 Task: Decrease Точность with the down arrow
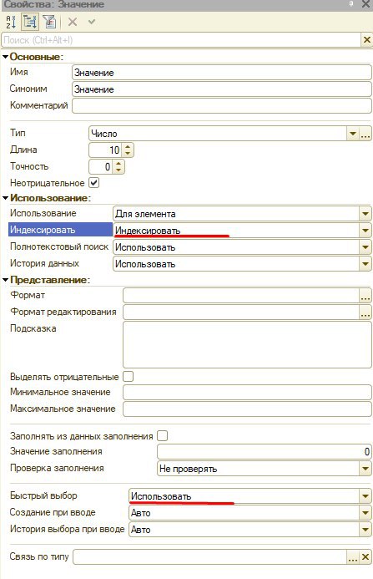pyautogui.click(x=118, y=170)
